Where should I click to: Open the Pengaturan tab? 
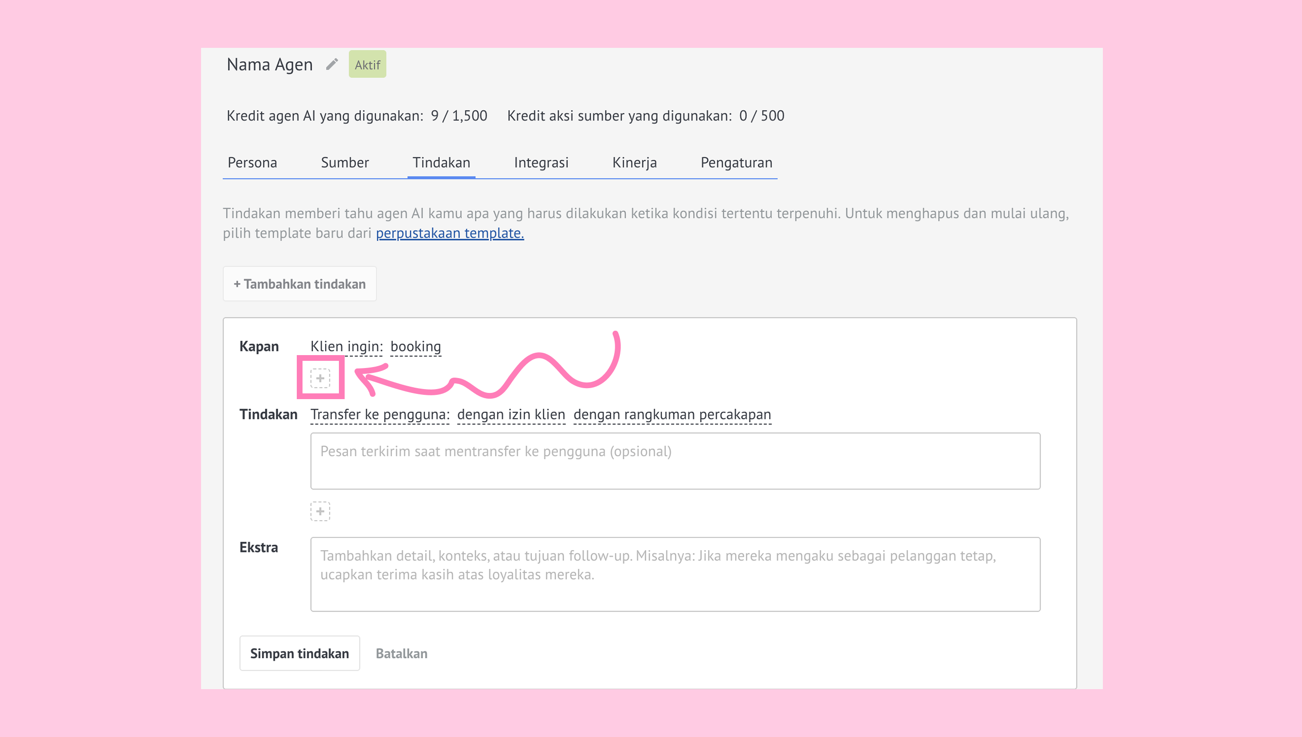click(x=736, y=163)
